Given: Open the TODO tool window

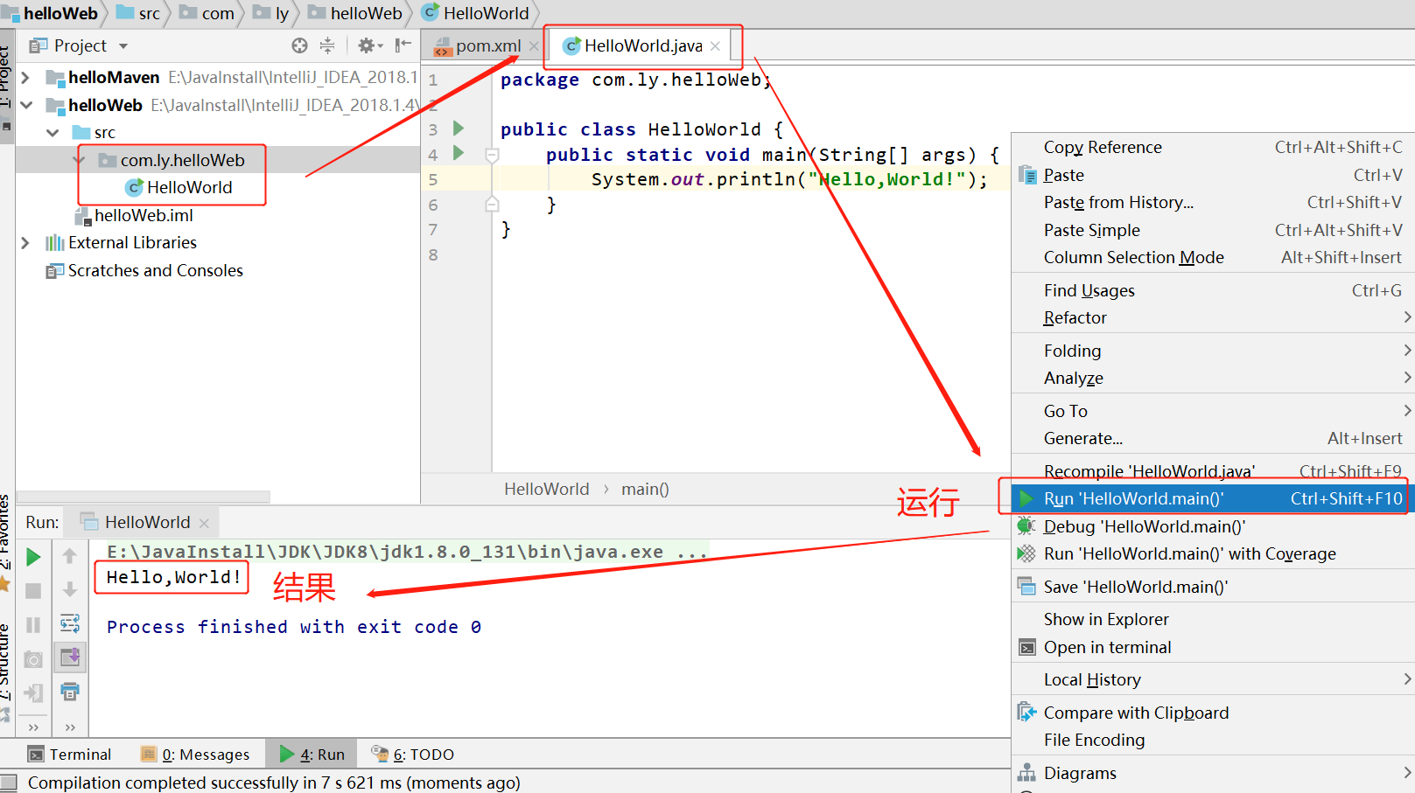Looking at the screenshot, I should pyautogui.click(x=413, y=755).
